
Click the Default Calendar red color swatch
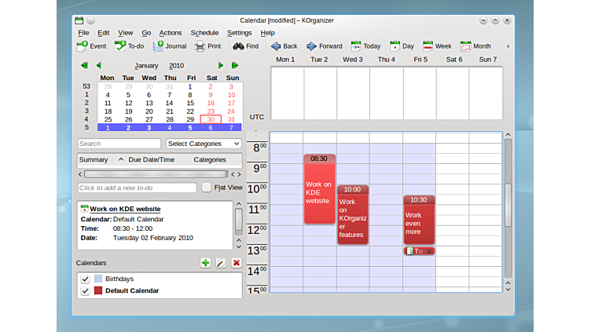98,290
